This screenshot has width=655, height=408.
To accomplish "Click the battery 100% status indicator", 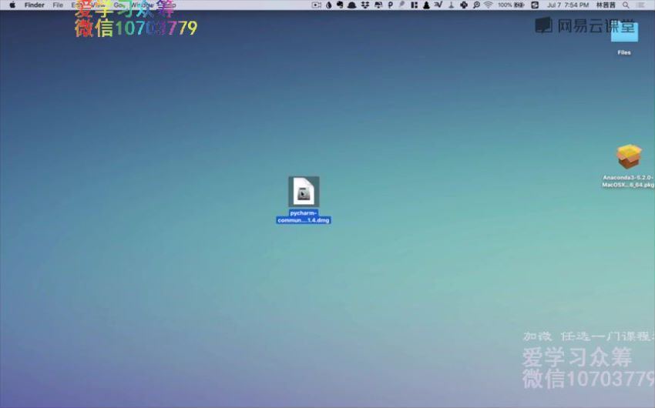I will point(512,5).
